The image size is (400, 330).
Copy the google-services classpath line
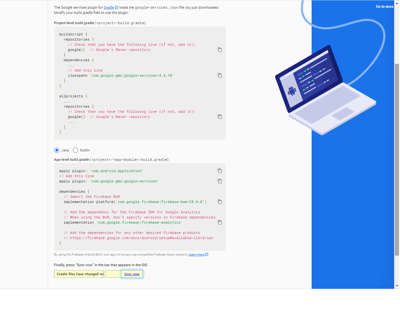click(x=220, y=75)
